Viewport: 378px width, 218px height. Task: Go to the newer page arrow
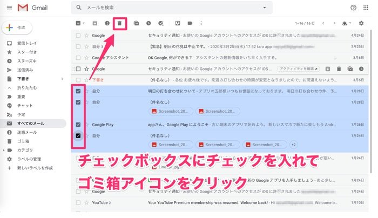(x=323, y=23)
